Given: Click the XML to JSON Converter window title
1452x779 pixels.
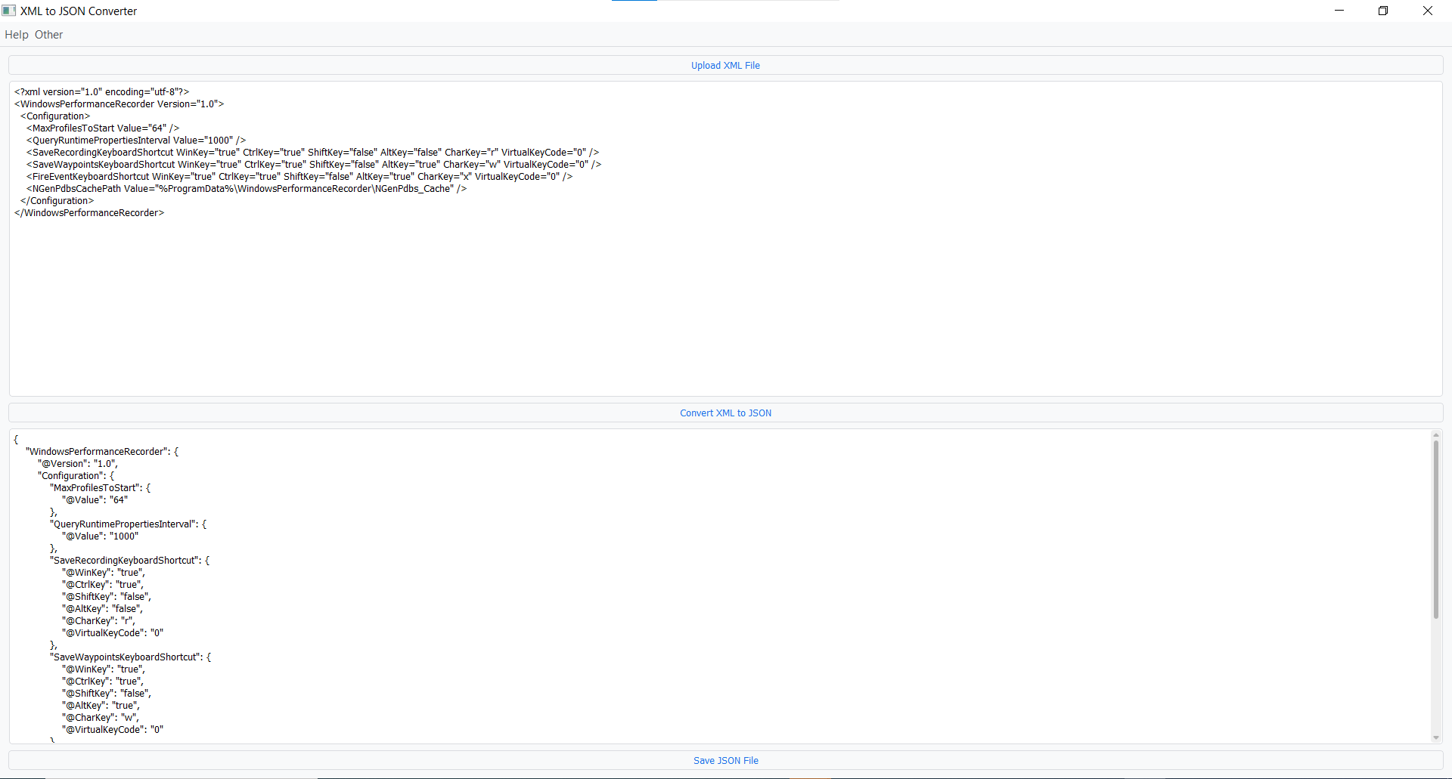Looking at the screenshot, I should pos(79,11).
